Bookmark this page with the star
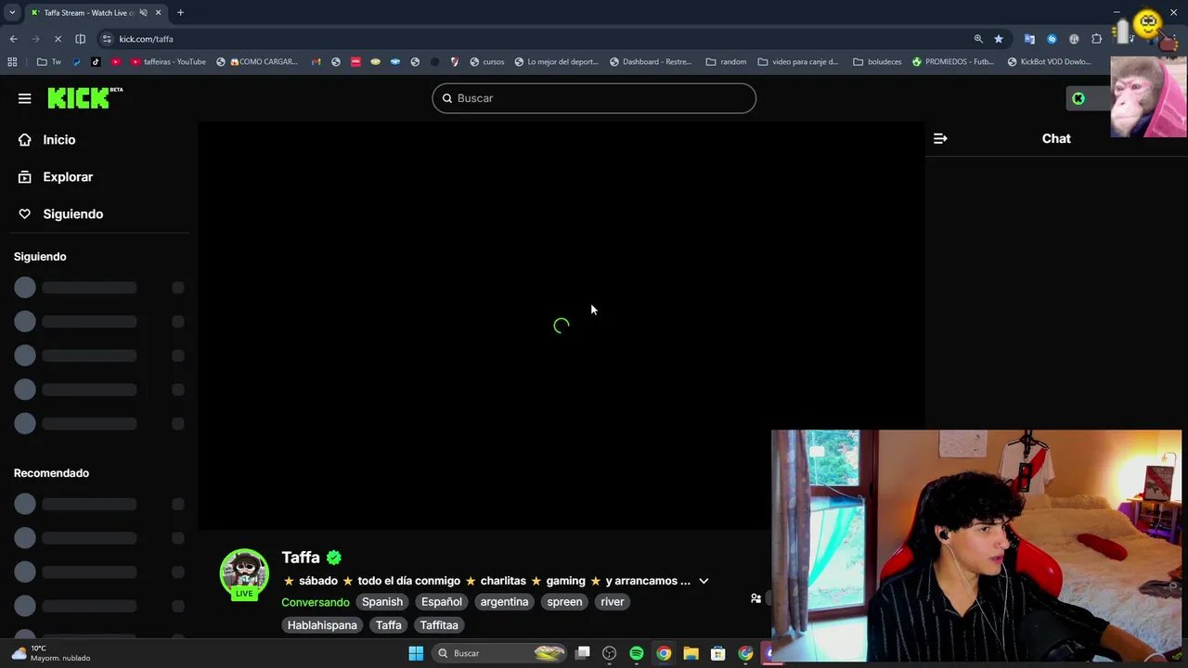The image size is (1188, 668). click(x=999, y=39)
